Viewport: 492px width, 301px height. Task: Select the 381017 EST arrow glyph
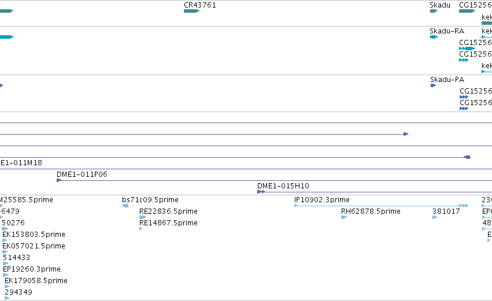tap(435, 217)
